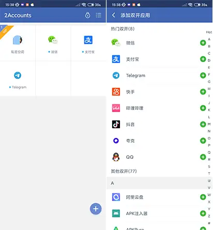
Task: Click the 热门双开(8) section header
Action: (123, 28)
